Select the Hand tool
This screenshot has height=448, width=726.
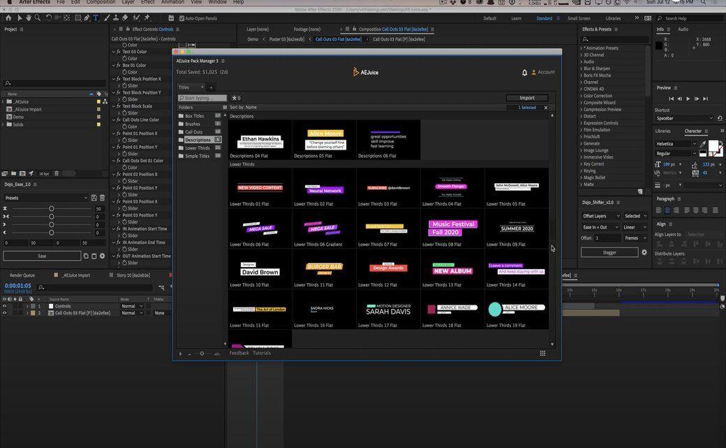pyautogui.click(x=28, y=18)
